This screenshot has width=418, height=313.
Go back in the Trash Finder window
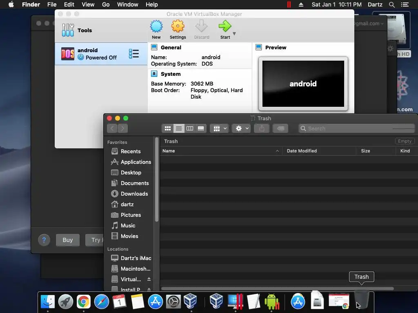click(x=112, y=128)
